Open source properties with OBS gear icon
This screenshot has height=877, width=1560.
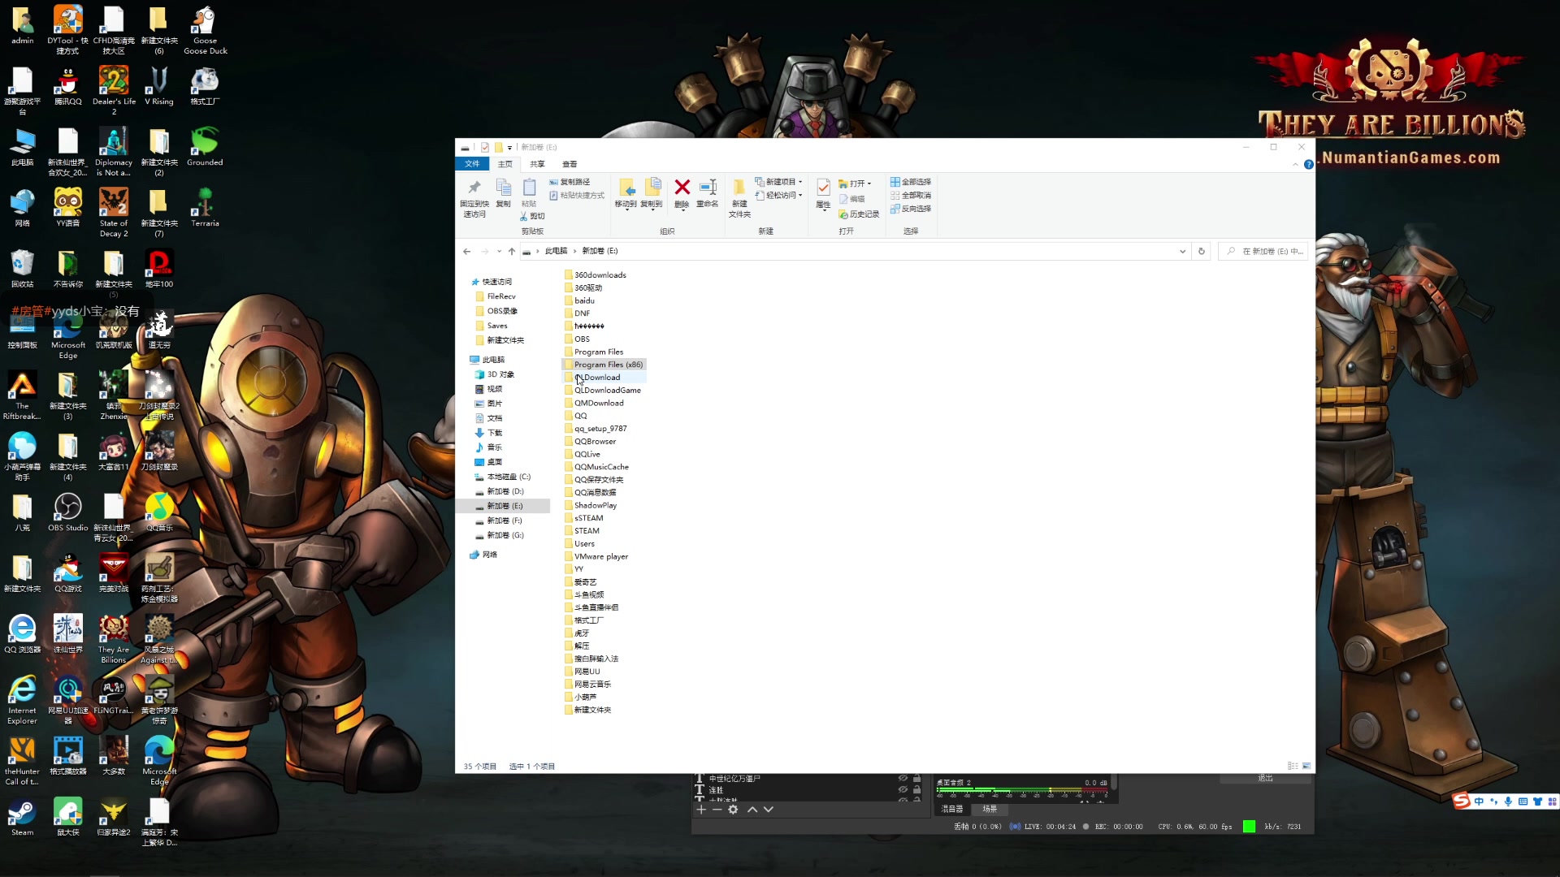coord(733,810)
